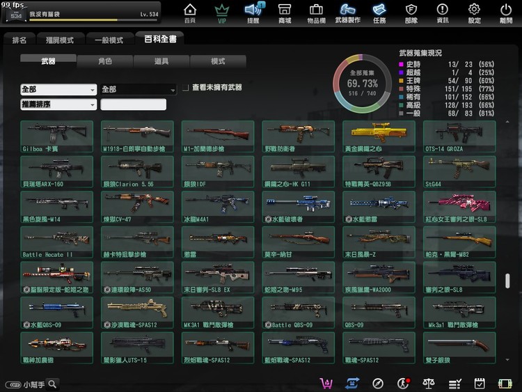Switch to the 殭屍模式 tab
522x392 pixels.
tap(61, 40)
